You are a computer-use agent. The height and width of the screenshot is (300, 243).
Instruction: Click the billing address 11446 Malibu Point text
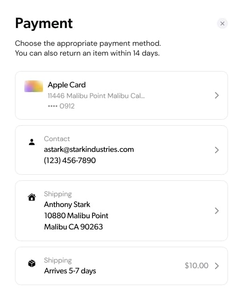click(96, 96)
